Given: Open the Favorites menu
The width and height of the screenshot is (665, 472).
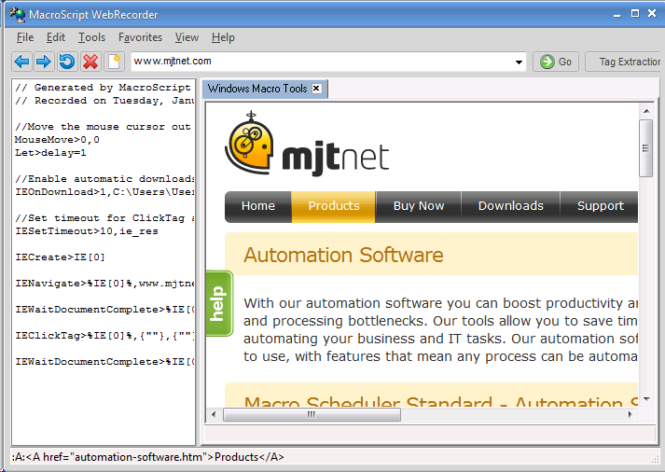Looking at the screenshot, I should tap(141, 37).
